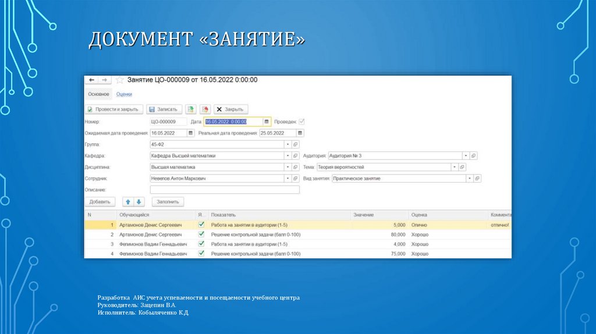Open calendar for Реальная дата проведения
The height and width of the screenshot is (334, 596).
point(300,133)
